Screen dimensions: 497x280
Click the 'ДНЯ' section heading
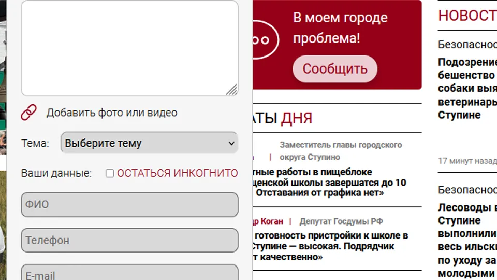point(297,118)
